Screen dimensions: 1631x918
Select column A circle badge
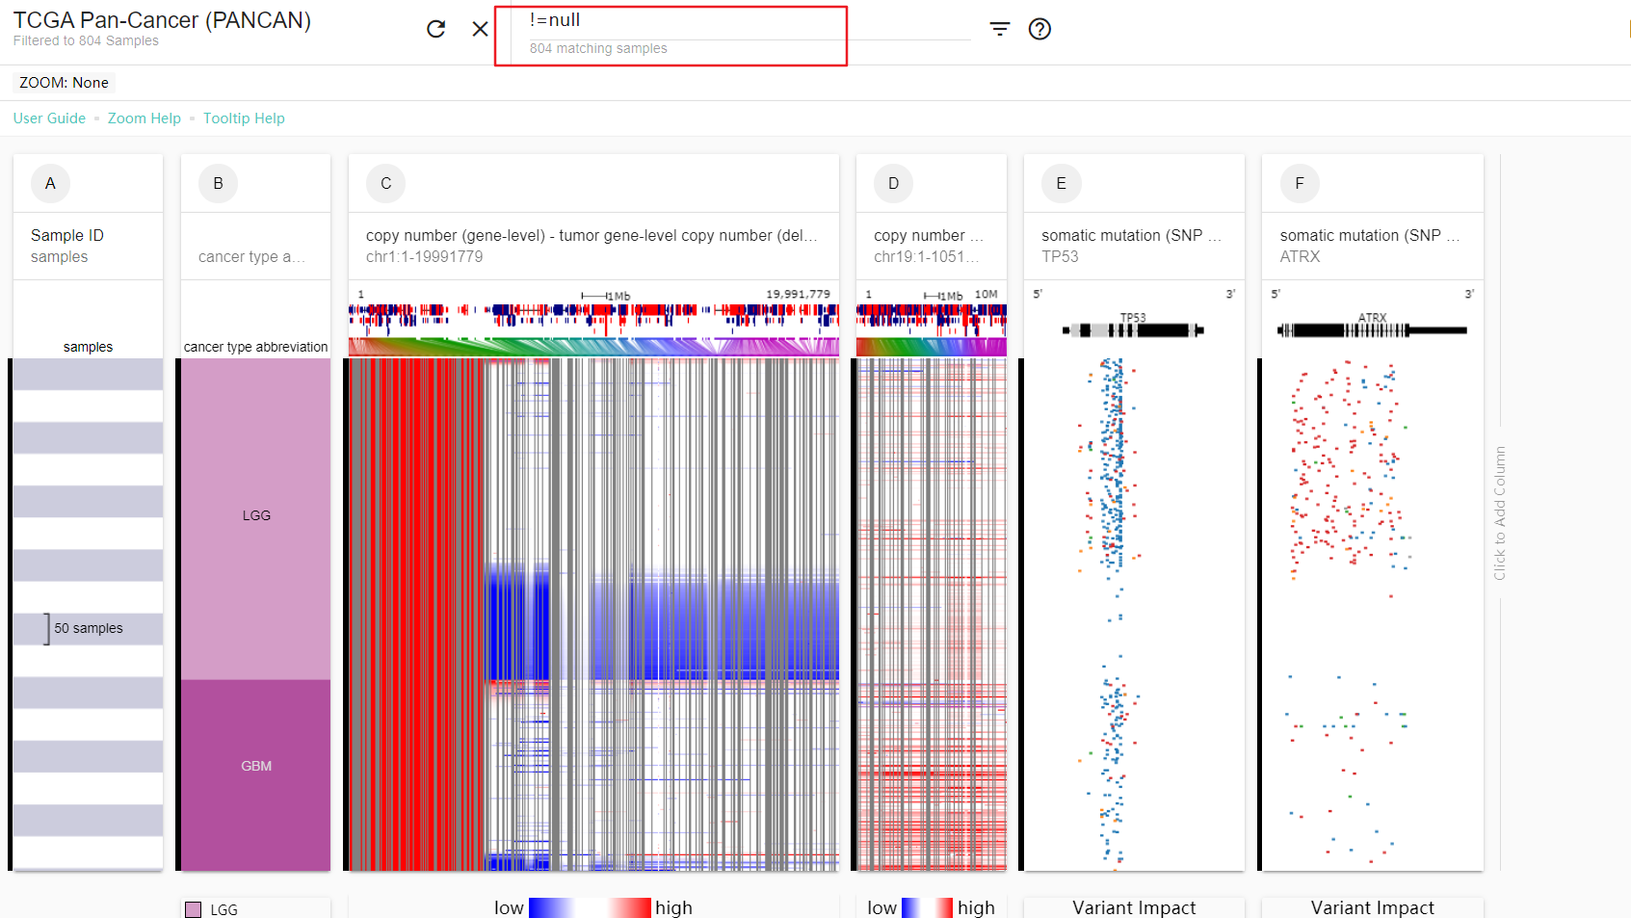pos(50,183)
